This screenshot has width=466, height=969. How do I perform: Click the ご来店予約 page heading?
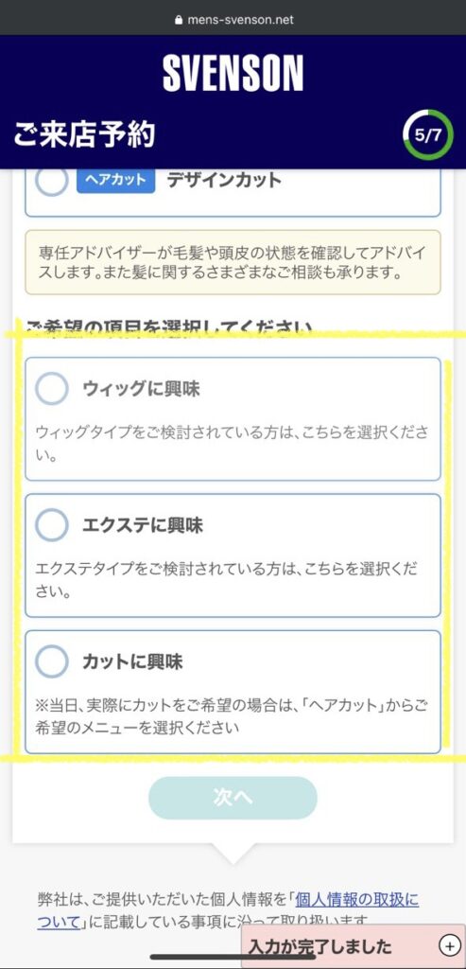84,134
